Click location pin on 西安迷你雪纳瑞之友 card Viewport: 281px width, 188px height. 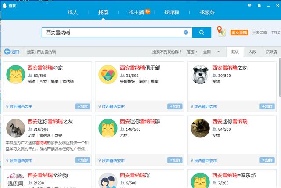(7, 160)
